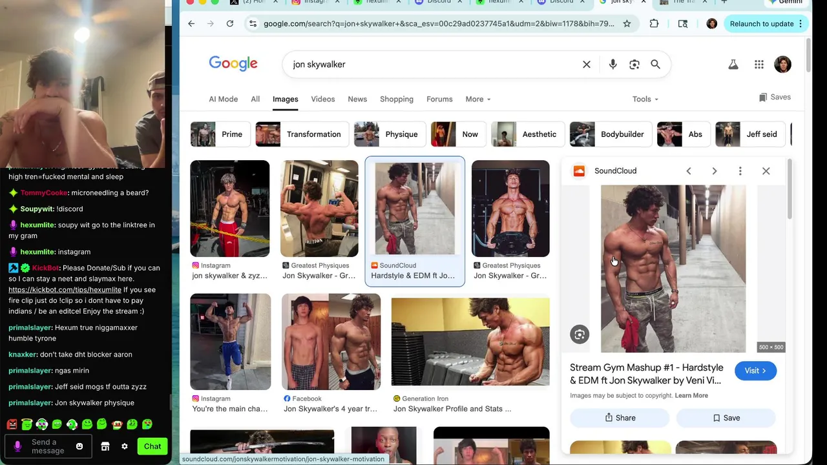The image size is (827, 465).
Task: Clear the search box with the X icon
Action: tap(587, 65)
